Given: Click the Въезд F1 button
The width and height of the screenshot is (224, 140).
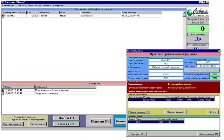Looking at the screenshot, I should pos(66,118).
